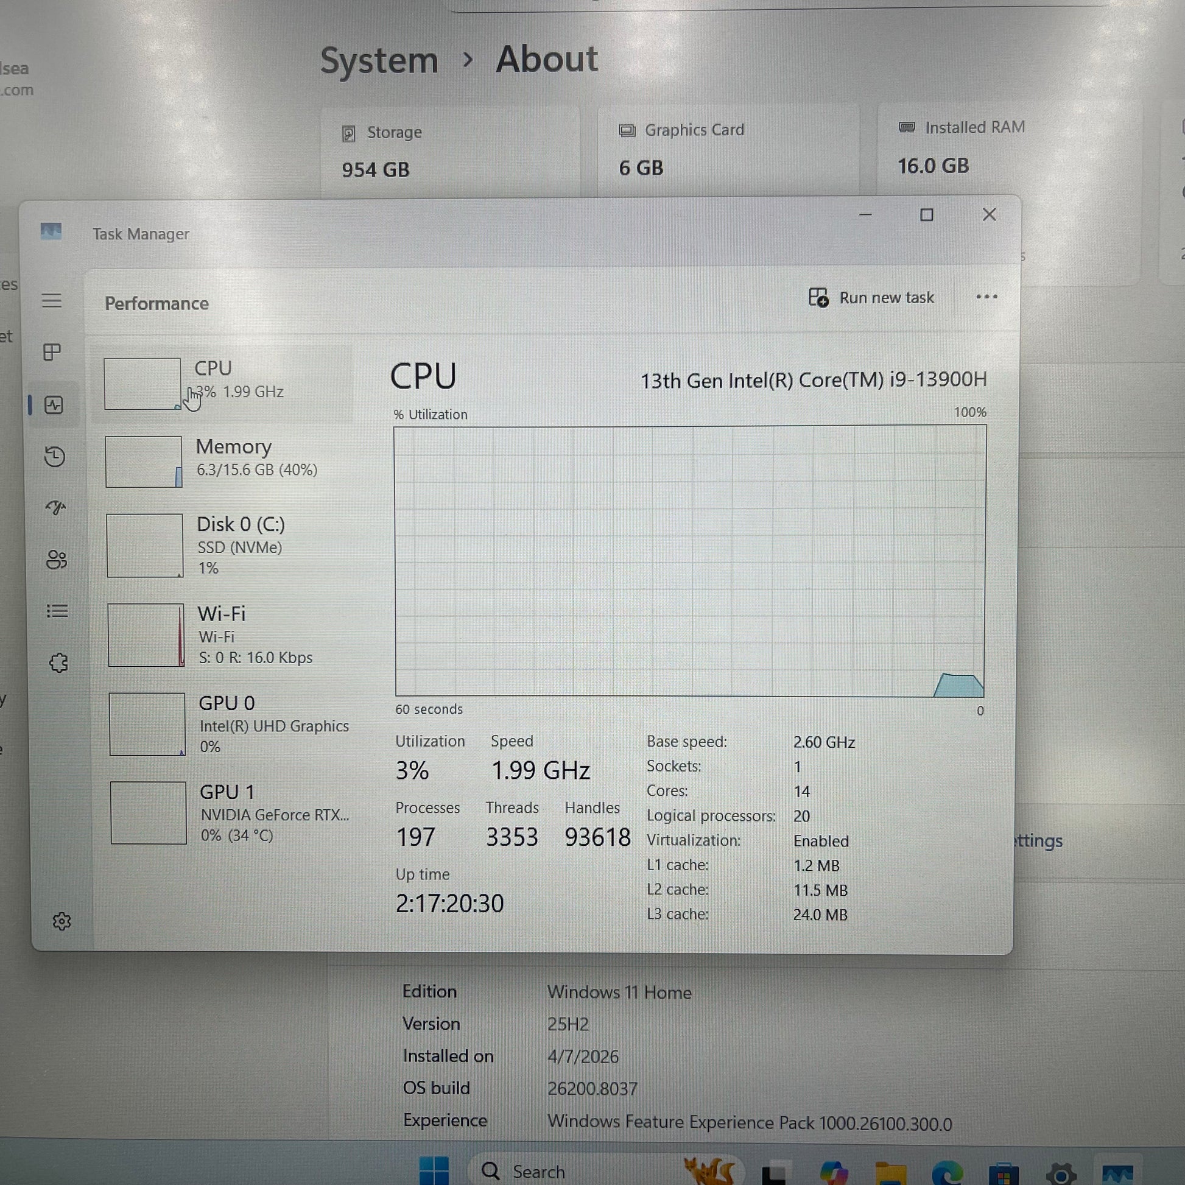Screen dimensions: 1185x1185
Task: Open Task Manager settings gear
Action: [x=62, y=921]
